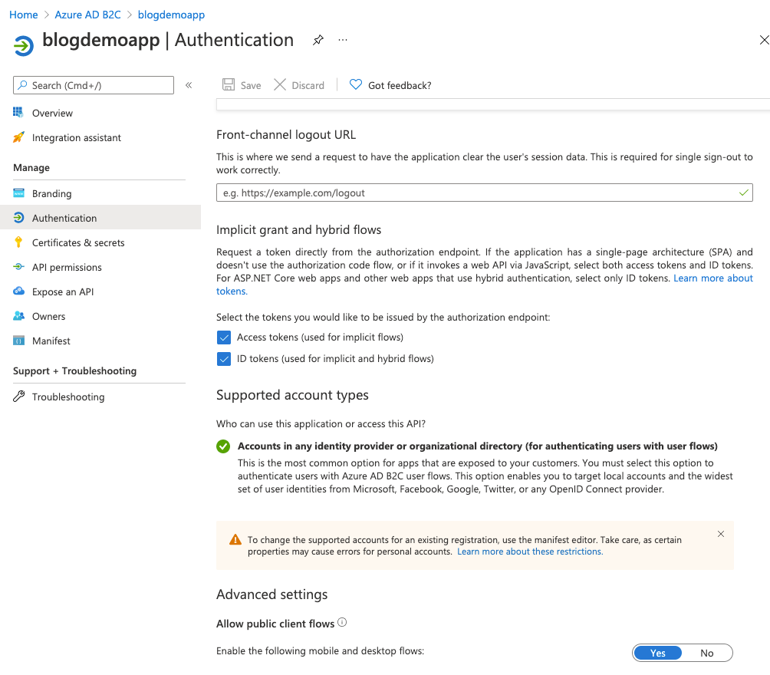Click Advanced settings heading
Screen dimensions: 770x675
pos(271,594)
